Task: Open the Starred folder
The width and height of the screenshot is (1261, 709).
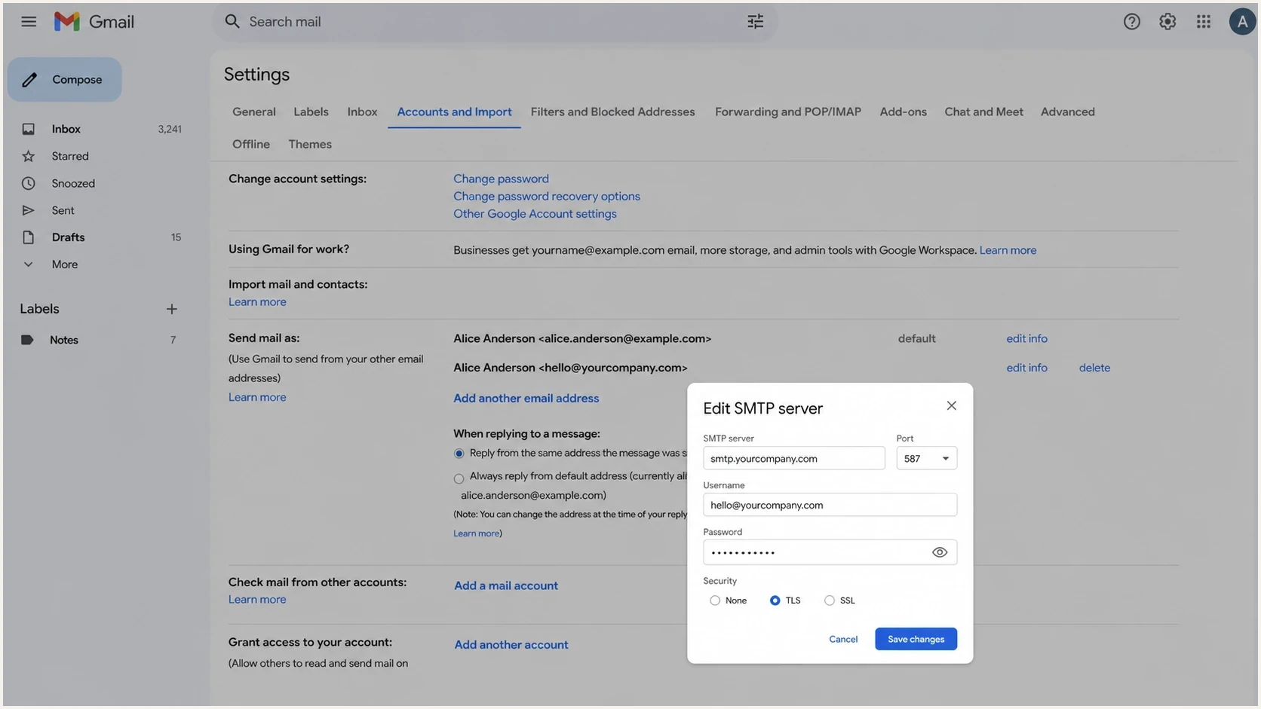Action: (70, 157)
